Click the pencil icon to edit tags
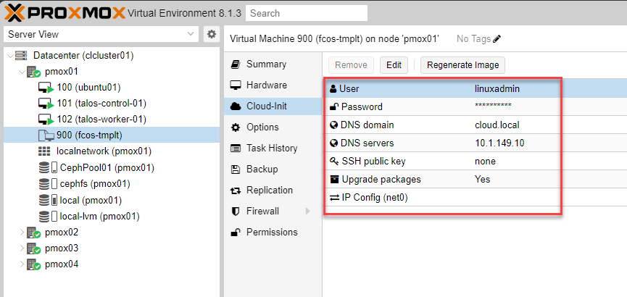The height and width of the screenshot is (297, 627). click(x=497, y=39)
